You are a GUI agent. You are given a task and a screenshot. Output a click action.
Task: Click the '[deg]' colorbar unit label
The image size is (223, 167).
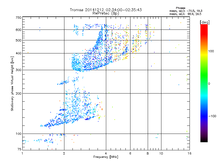(205, 22)
